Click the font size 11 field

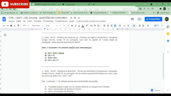pyautogui.click(x=64, y=26)
